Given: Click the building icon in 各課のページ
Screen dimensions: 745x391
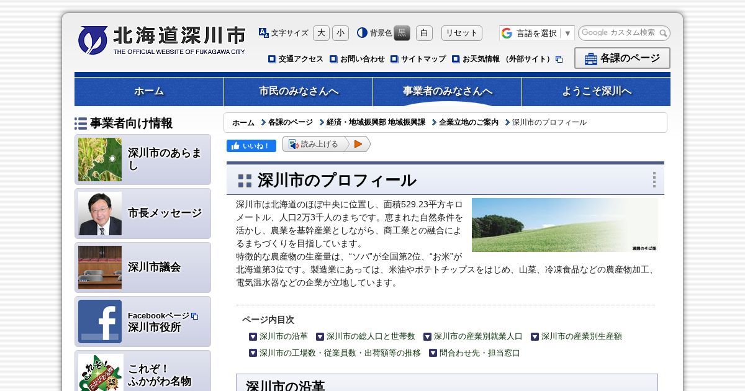Looking at the screenshot, I should [590, 59].
